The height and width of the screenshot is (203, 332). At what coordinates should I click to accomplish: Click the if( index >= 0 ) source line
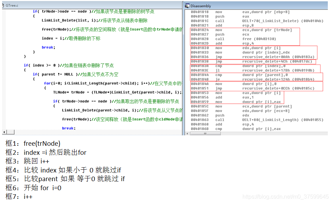(69, 65)
